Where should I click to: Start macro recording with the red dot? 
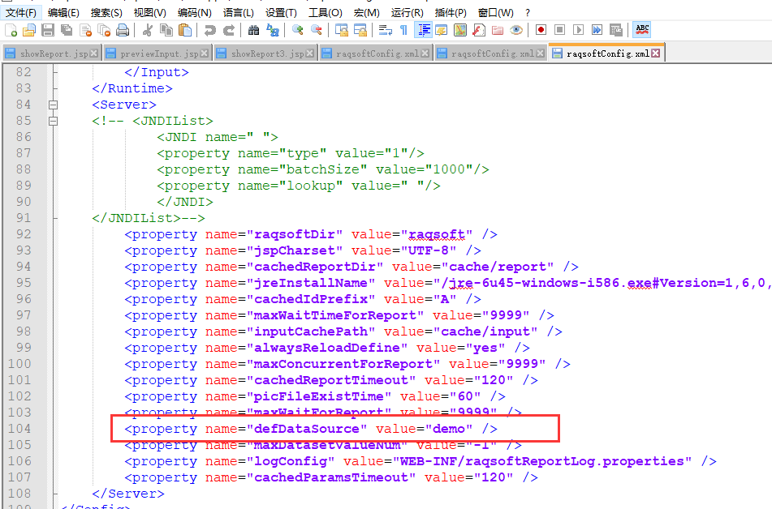click(x=541, y=30)
